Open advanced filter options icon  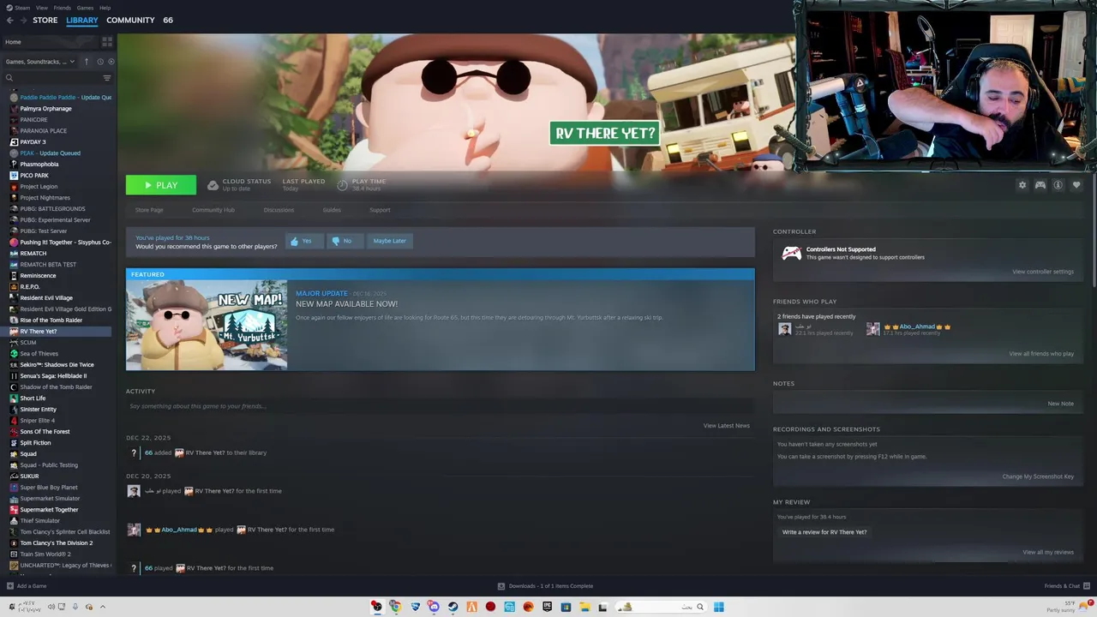(107, 78)
